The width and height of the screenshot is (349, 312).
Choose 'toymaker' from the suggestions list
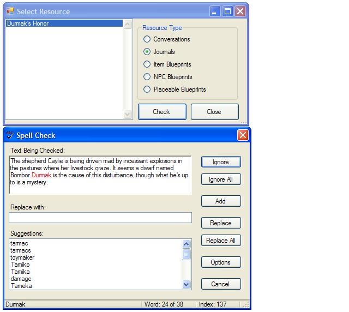22,257
